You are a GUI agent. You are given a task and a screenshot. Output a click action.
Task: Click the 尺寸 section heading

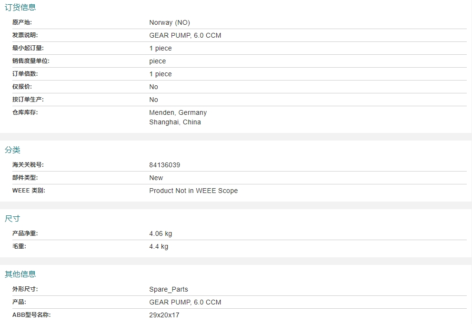[12, 218]
